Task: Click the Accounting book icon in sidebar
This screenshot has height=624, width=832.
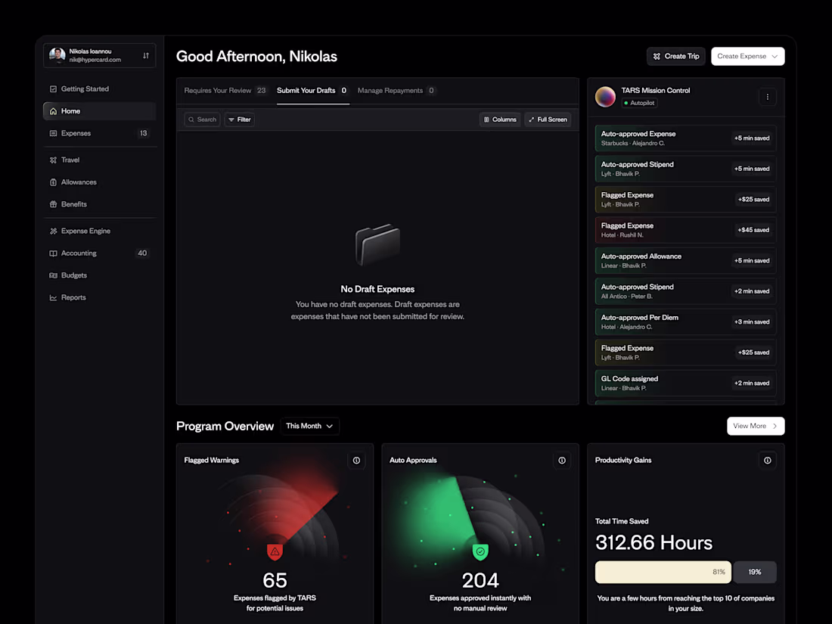Action: coord(53,253)
